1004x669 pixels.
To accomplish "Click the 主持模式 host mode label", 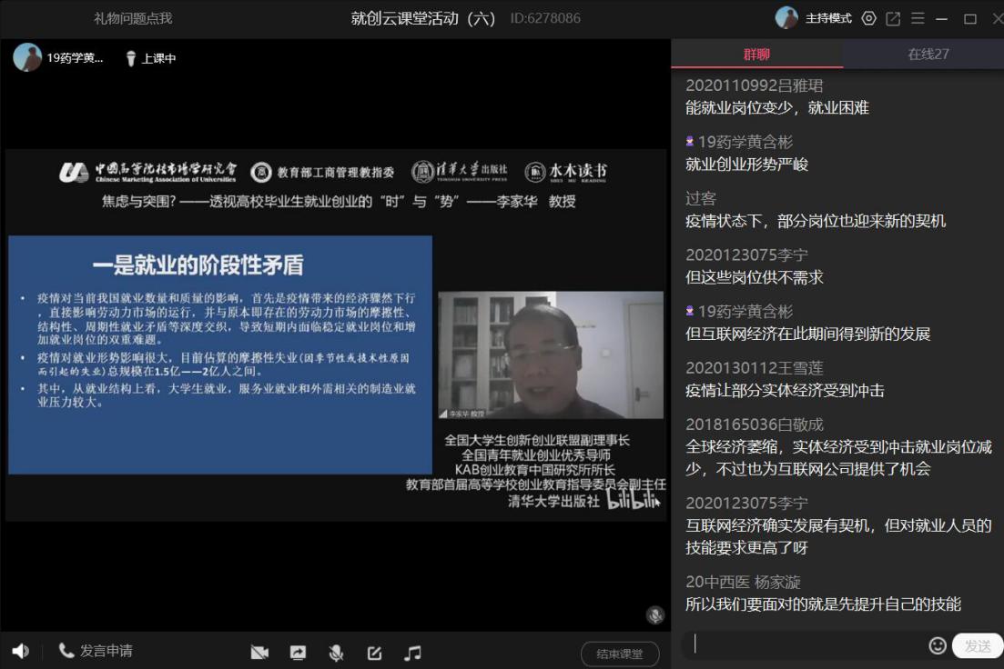I will point(828,18).
